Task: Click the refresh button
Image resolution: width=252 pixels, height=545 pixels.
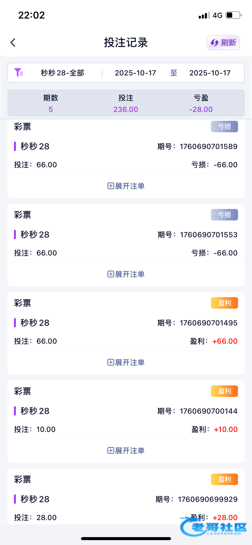Action: point(223,43)
